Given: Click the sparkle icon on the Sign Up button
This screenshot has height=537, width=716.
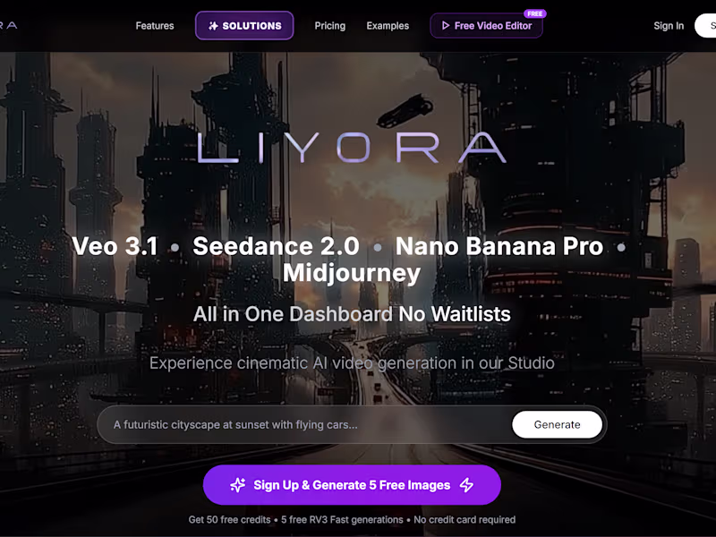Looking at the screenshot, I should (238, 485).
